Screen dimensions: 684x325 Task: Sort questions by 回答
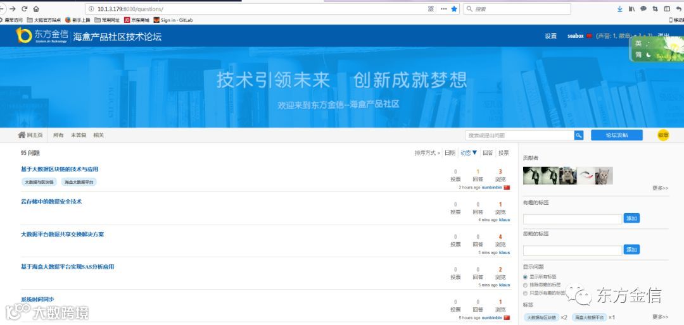(x=488, y=153)
